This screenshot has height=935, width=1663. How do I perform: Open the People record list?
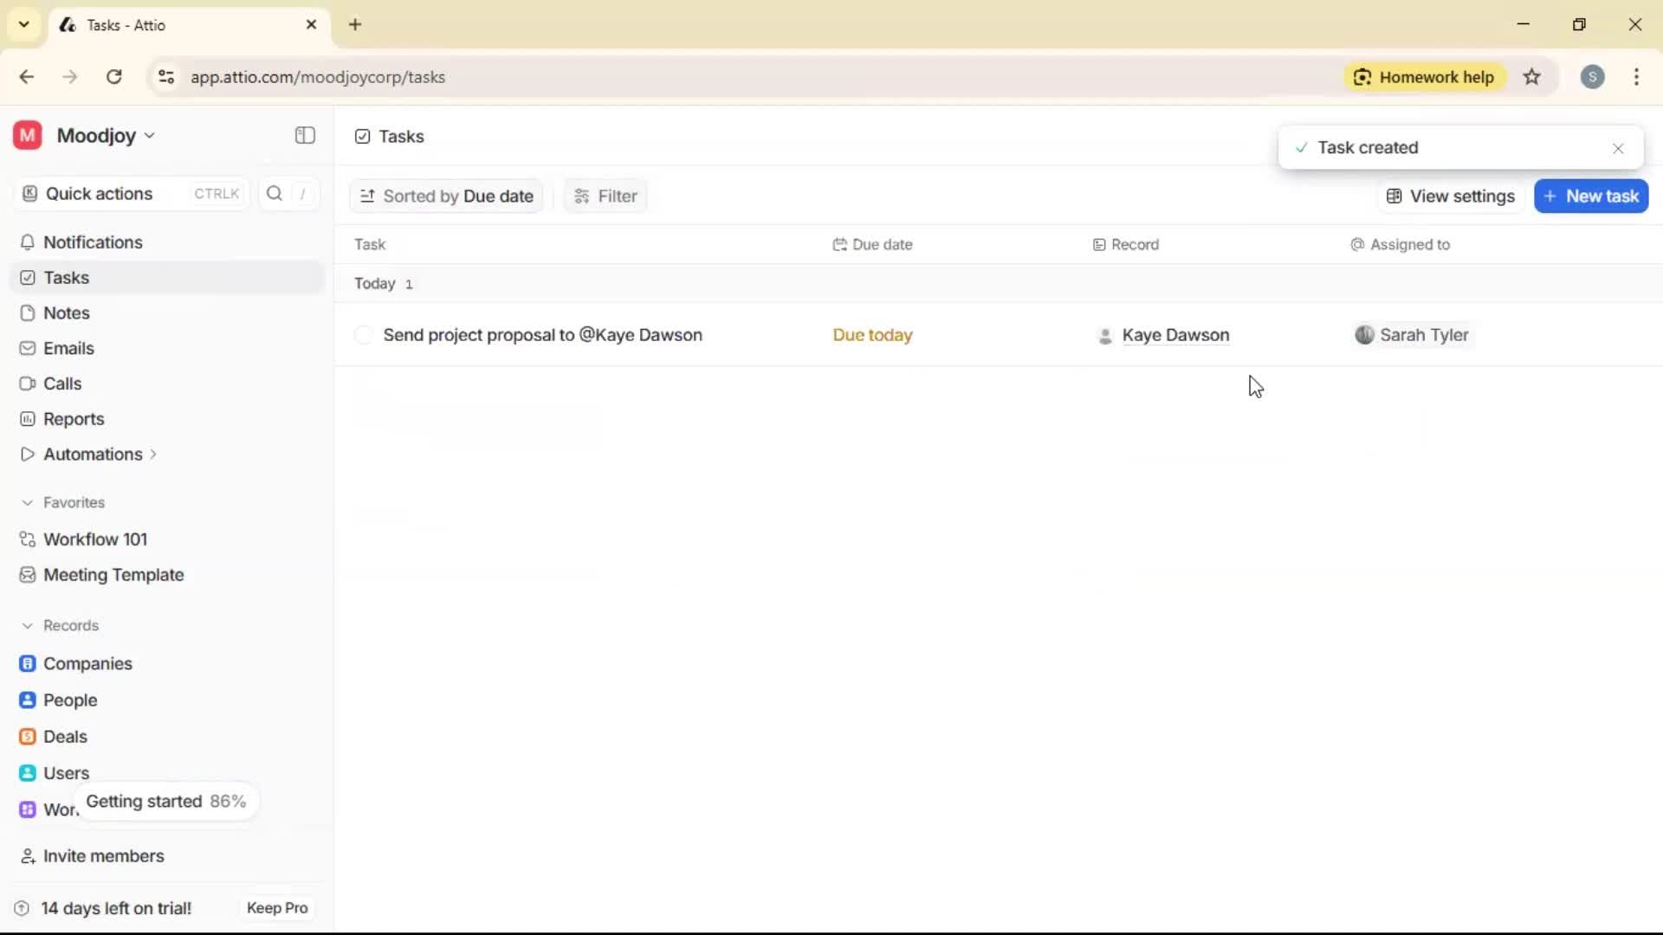click(x=69, y=700)
